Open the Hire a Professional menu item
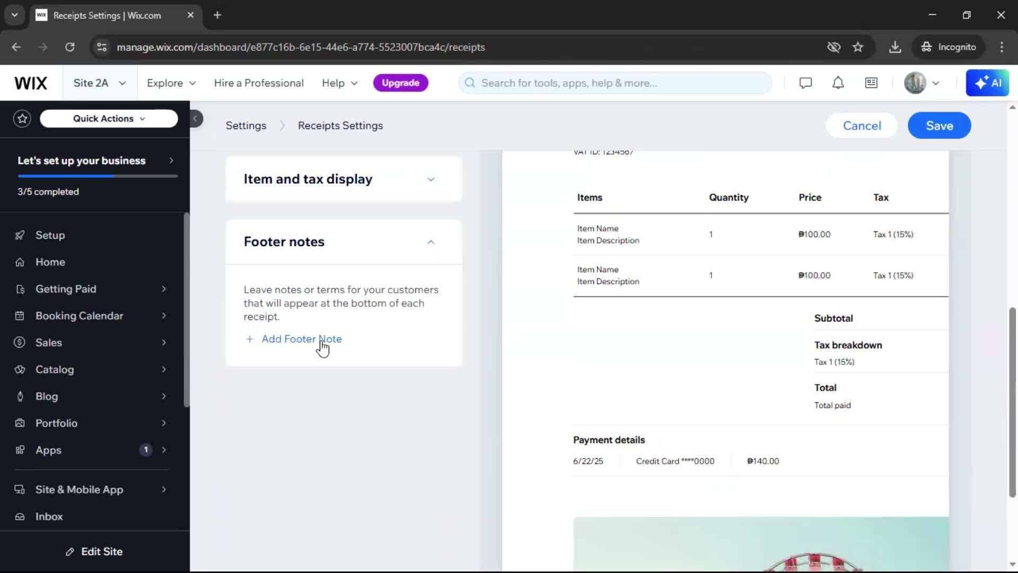This screenshot has height=573, width=1018. (259, 83)
